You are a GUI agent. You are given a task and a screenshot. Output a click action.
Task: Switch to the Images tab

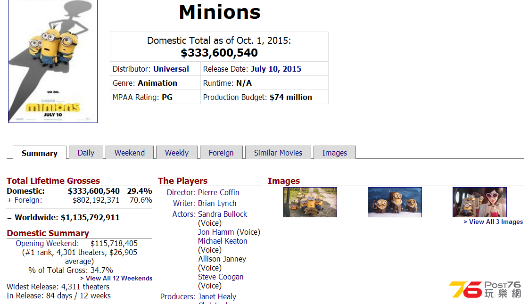pyautogui.click(x=334, y=153)
